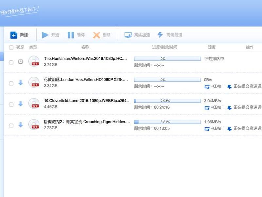This screenshot has height=197, width=262.
Task: Check the box for Crouching.Tiger.Hidden
Action: pyautogui.click(x=11, y=126)
